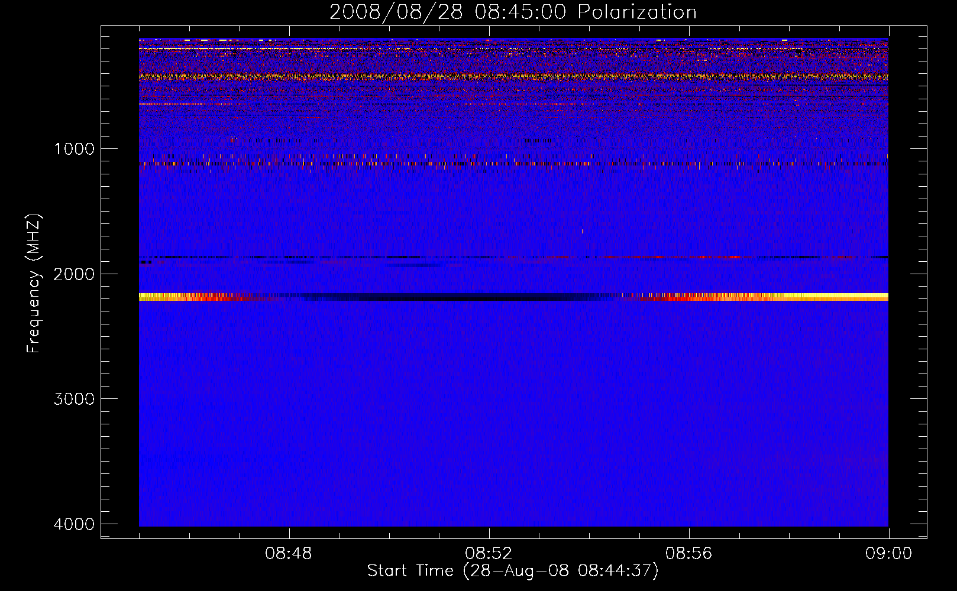Viewport: 957px width, 591px height.
Task: Select the 1000 frequency tick label
Action: click(74, 149)
